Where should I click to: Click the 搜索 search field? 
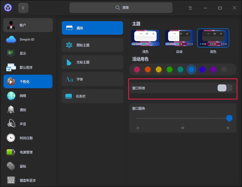click(121, 8)
